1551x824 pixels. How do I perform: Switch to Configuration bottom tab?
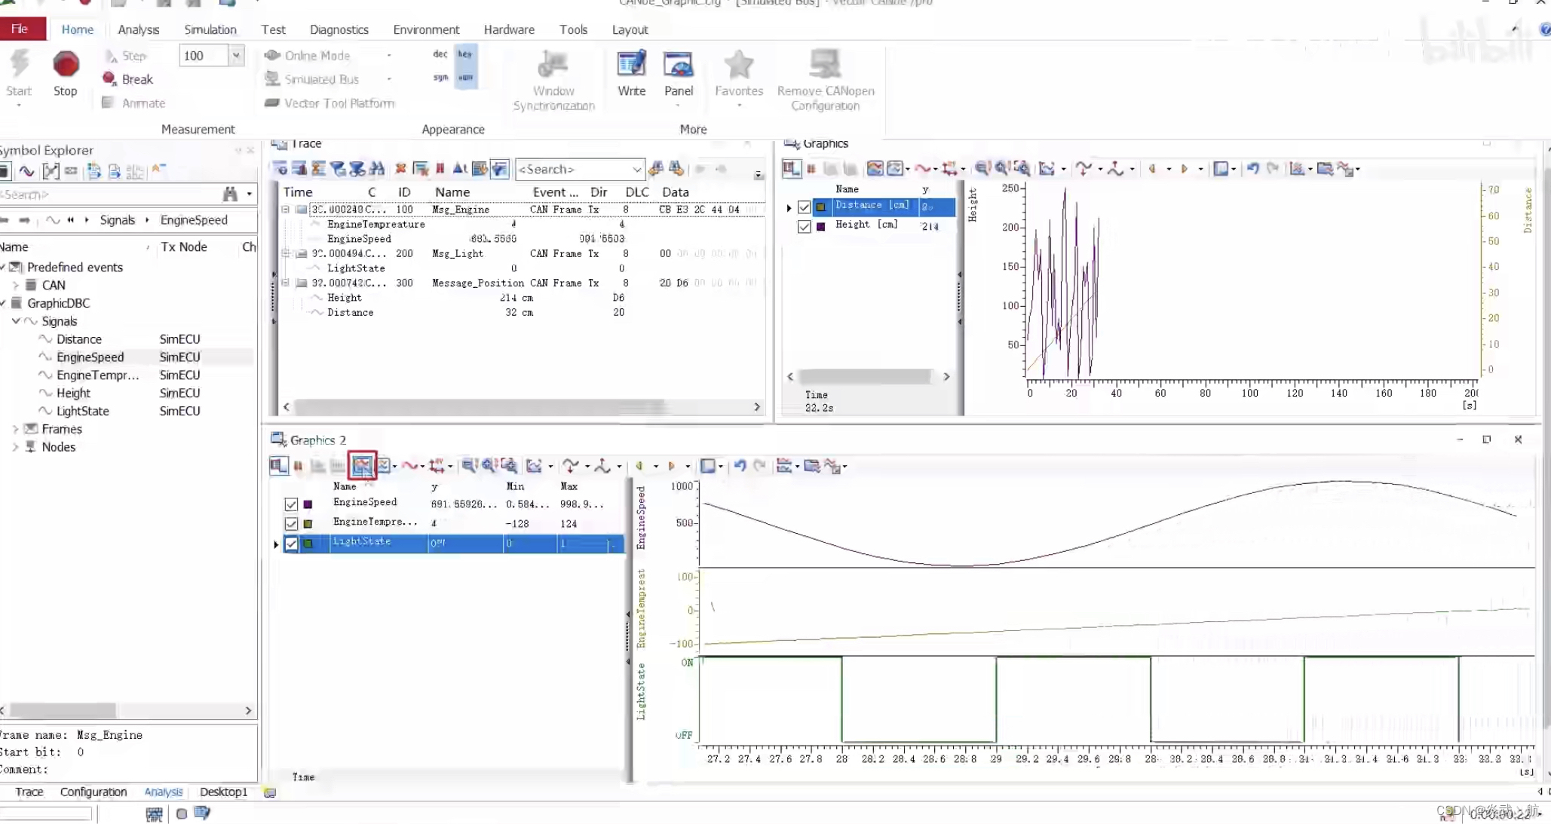tap(93, 792)
